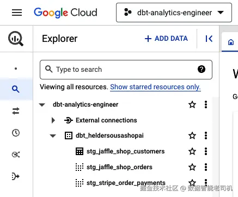Viewport: 238px width, 197px height.
Task: Collapse the Explorer pane with arrow icon
Action: [209, 39]
